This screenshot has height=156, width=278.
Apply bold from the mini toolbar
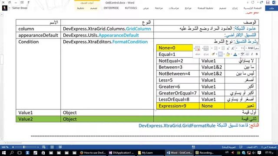click(x=257, y=54)
